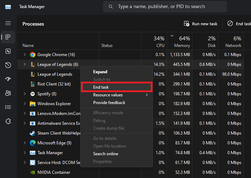The height and width of the screenshot is (178, 251).
Task: Click the 1,133.5 MB memory value
Action: 180,55
